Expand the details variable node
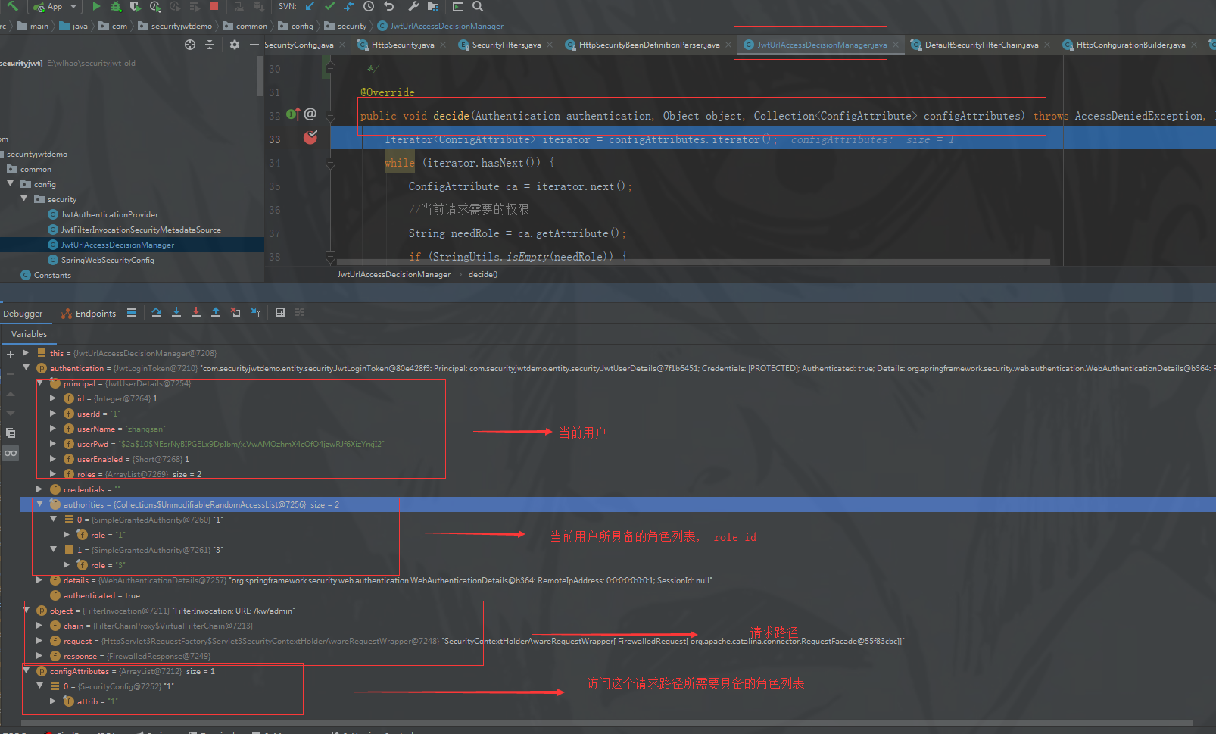Viewport: 1216px width, 734px height. tap(39, 579)
